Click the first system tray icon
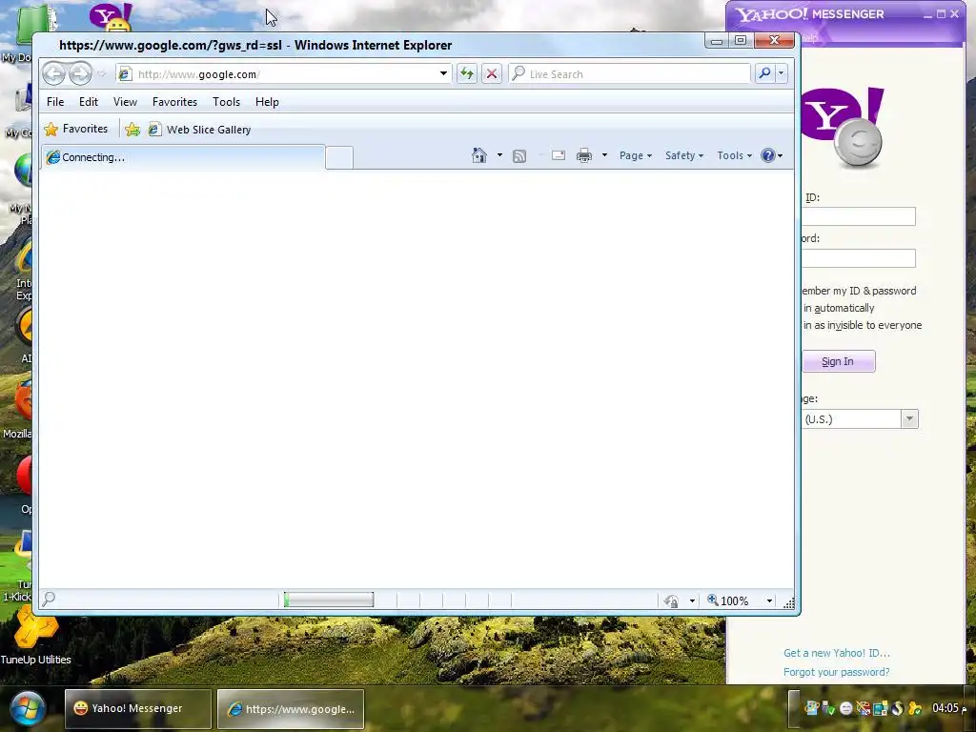The image size is (976, 732). [811, 708]
